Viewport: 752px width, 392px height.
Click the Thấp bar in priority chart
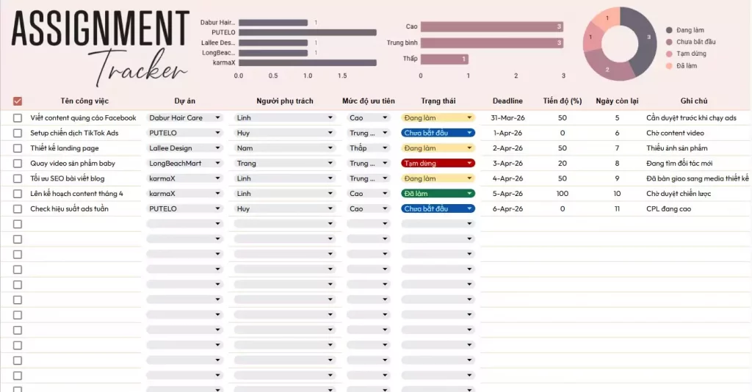click(444, 59)
